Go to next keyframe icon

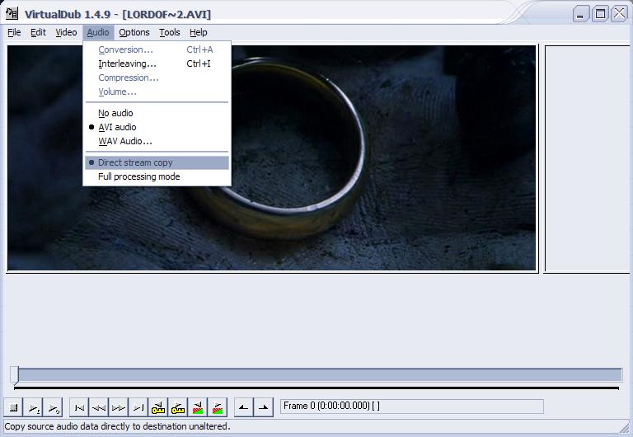tap(178, 407)
